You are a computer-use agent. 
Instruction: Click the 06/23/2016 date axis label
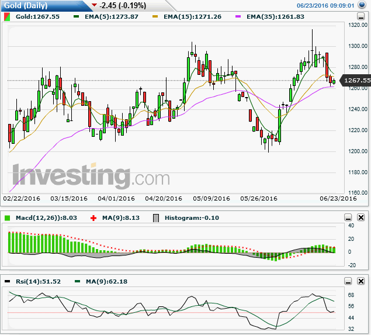coord(338,198)
